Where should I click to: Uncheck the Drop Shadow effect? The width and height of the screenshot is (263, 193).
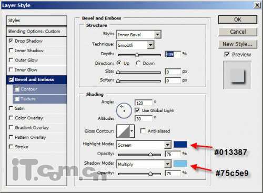pyautogui.click(x=11, y=41)
